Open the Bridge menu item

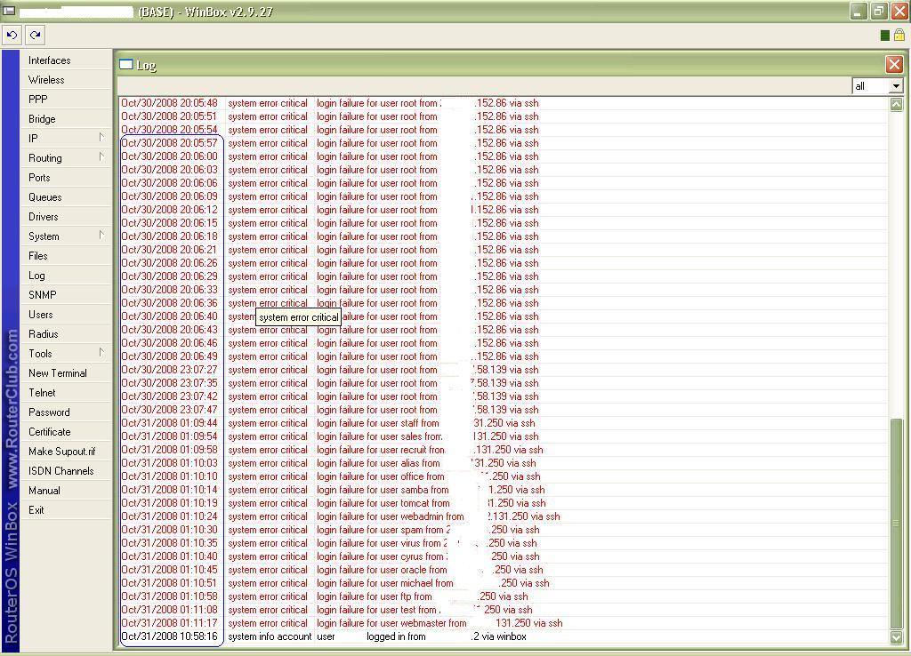66,119
